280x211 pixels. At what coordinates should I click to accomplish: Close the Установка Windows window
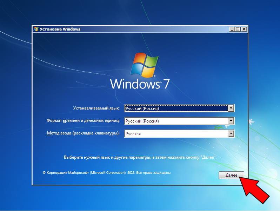[x=244, y=29]
